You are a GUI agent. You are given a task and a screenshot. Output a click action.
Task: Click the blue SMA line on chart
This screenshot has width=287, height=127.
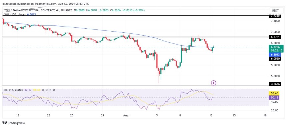(91, 28)
